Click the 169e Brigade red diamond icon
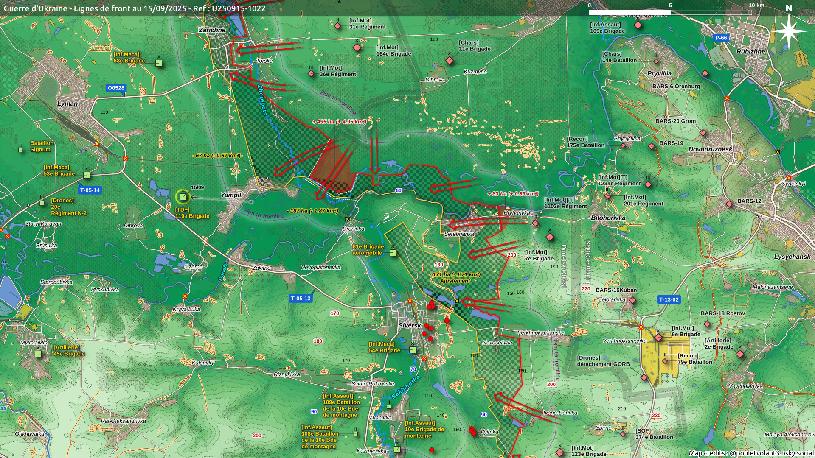Image resolution: width=815 pixels, height=458 pixels. click(x=638, y=25)
